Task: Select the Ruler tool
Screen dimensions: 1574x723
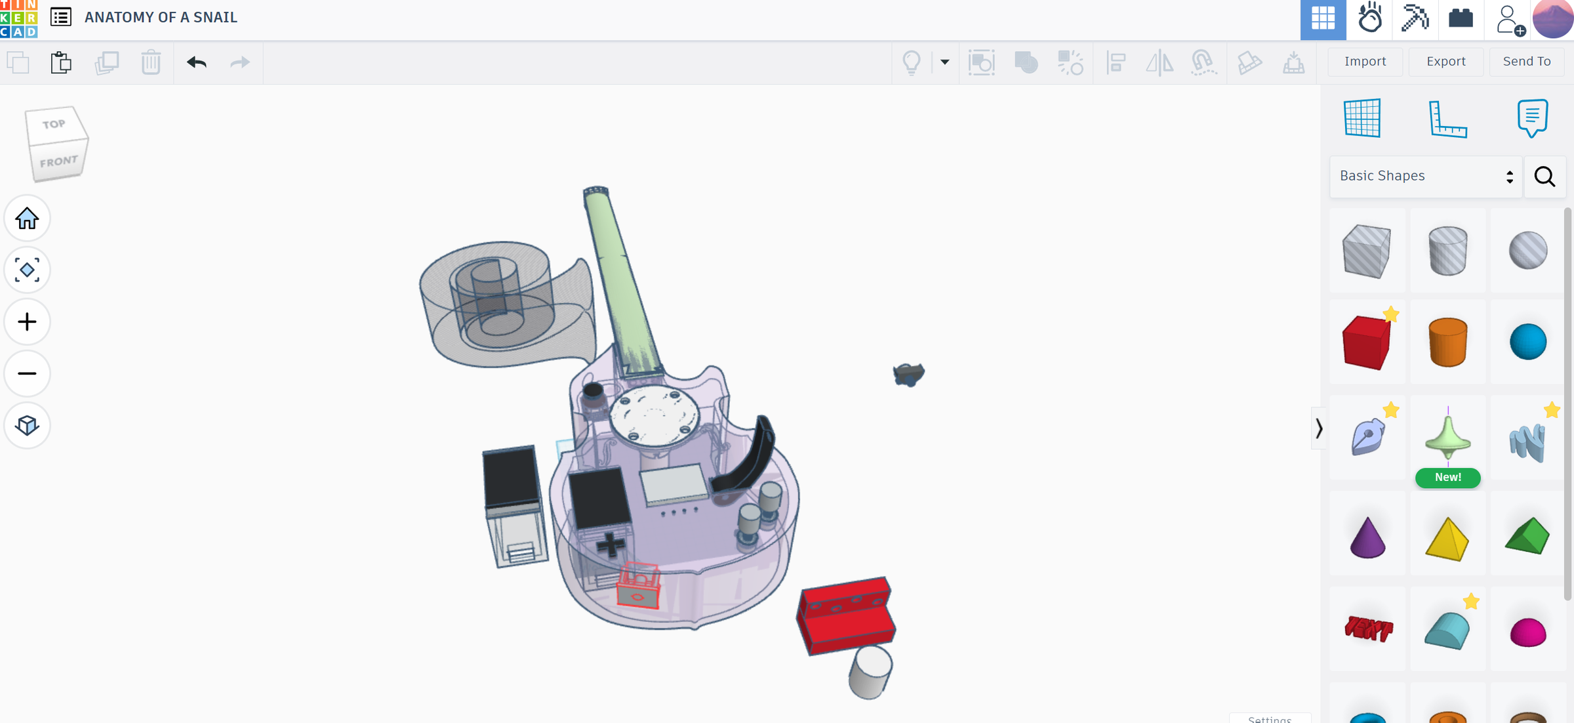Action: tap(1447, 119)
